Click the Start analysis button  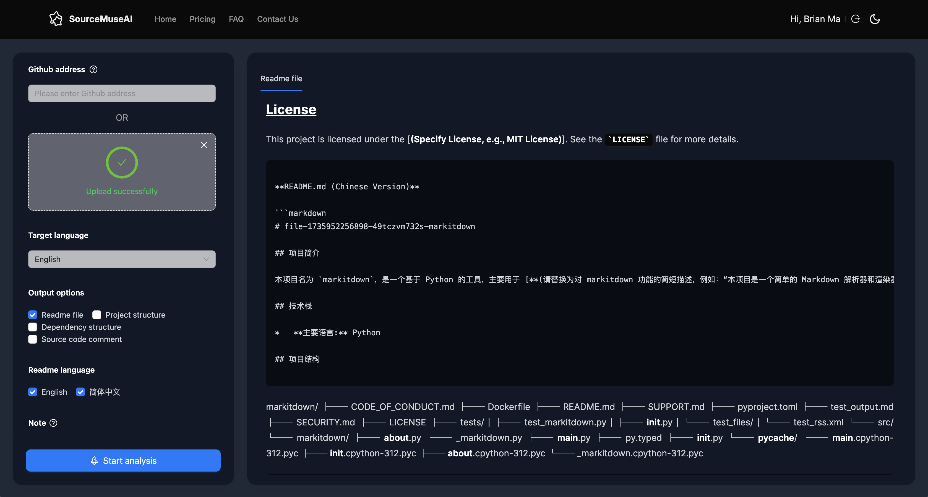123,460
